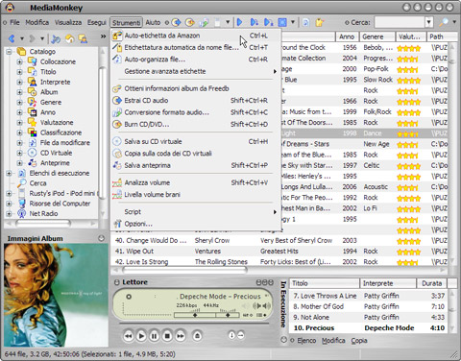This screenshot has width=461, height=361.
Task: Collapse the Catalogo tree node
Action: click(x=10, y=52)
